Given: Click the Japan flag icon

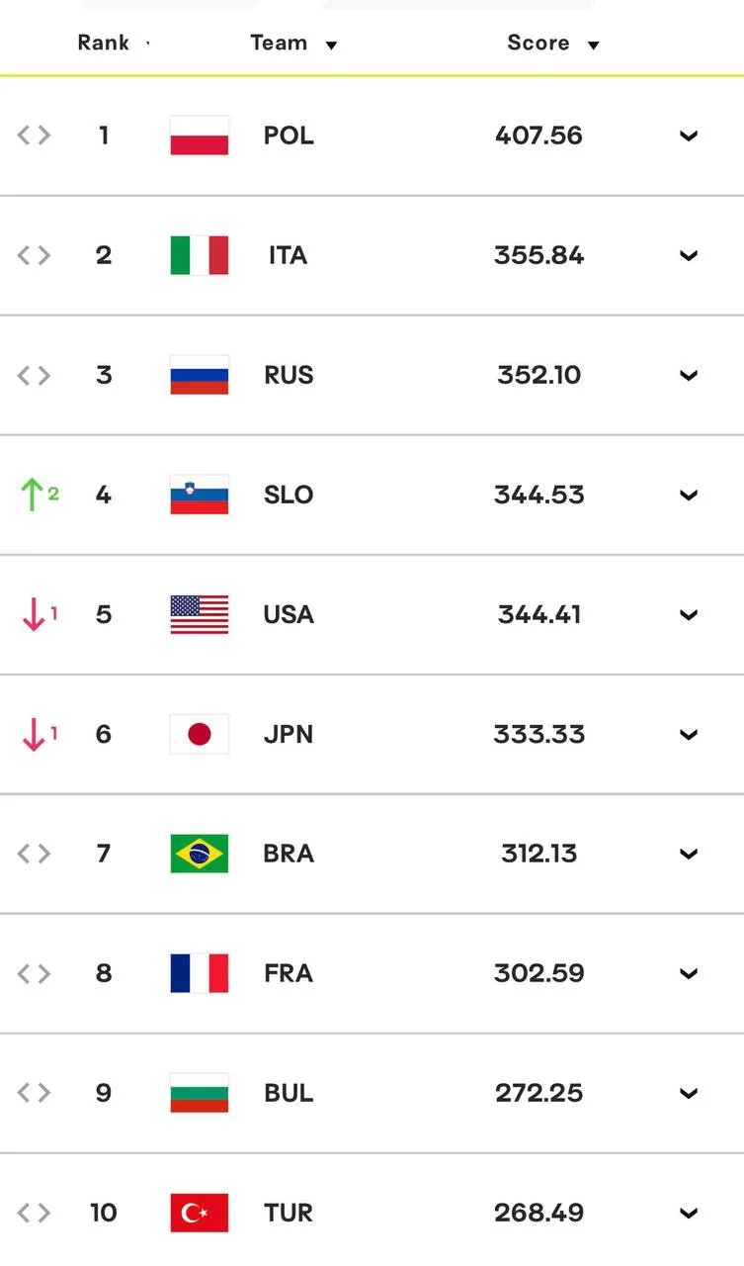Looking at the screenshot, I should point(200,734).
